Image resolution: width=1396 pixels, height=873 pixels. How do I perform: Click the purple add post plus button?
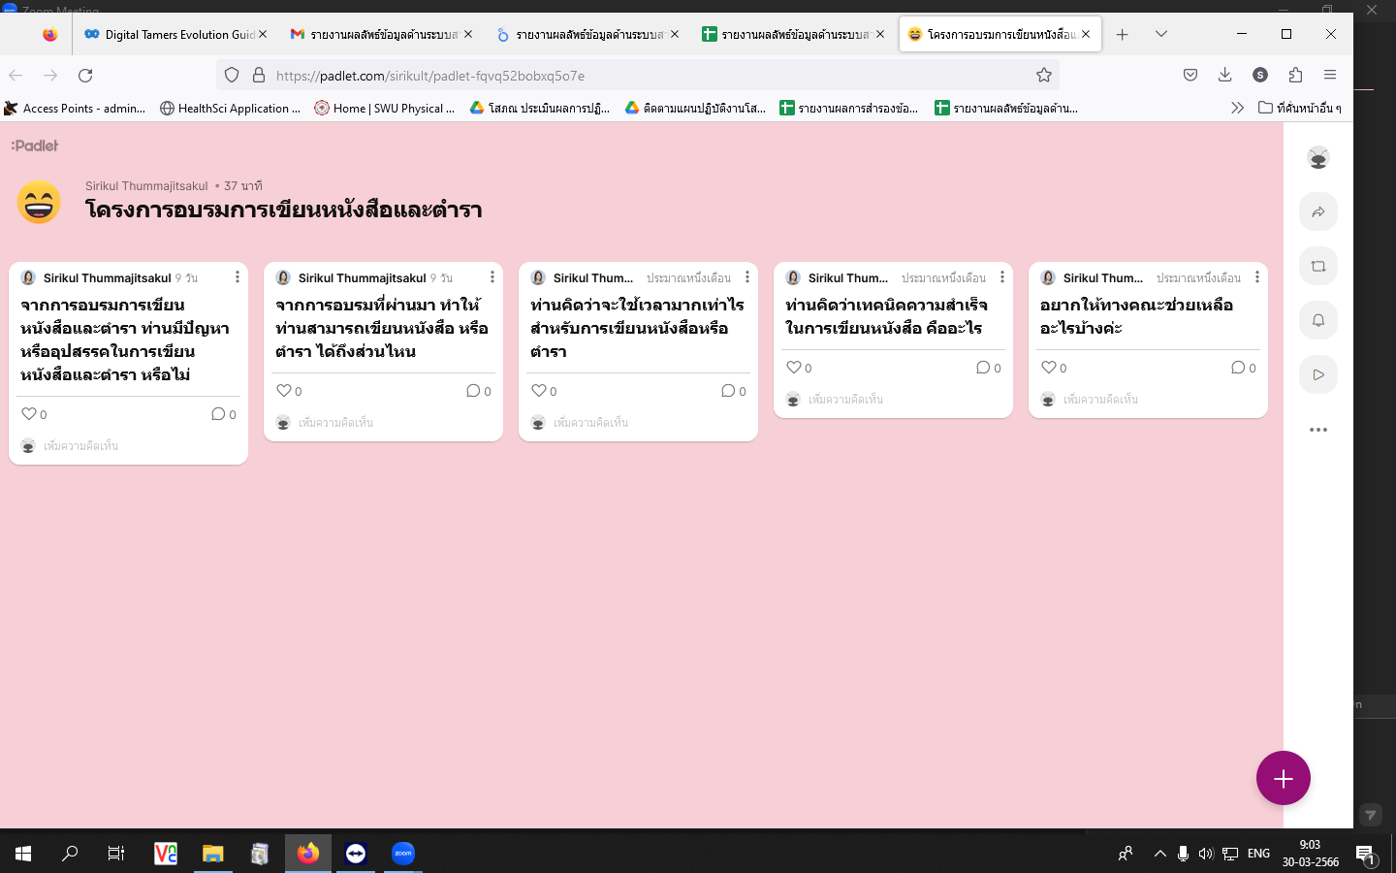pos(1283,778)
